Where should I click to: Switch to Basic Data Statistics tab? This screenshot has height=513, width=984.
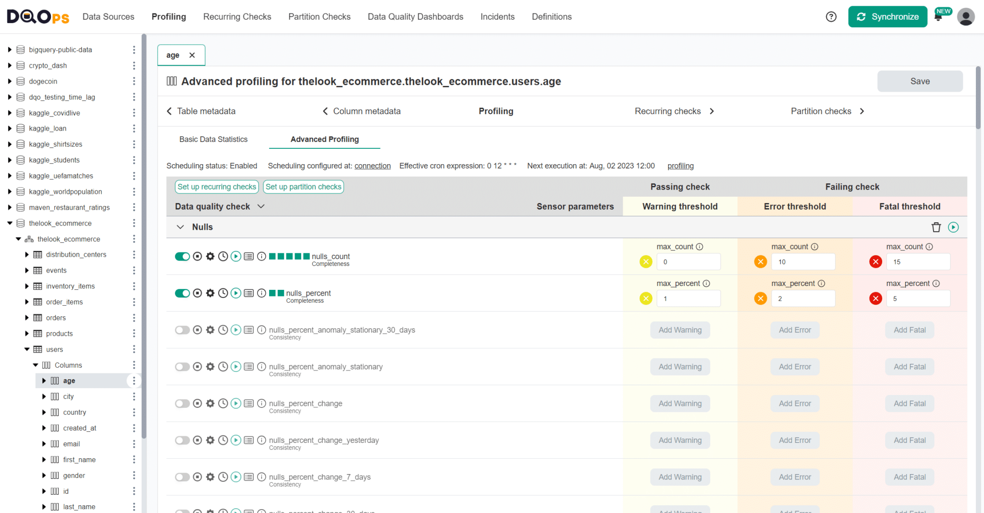click(213, 139)
